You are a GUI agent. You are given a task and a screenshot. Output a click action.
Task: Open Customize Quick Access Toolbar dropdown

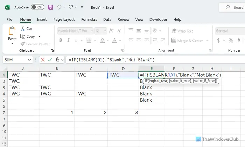coord(82,7)
